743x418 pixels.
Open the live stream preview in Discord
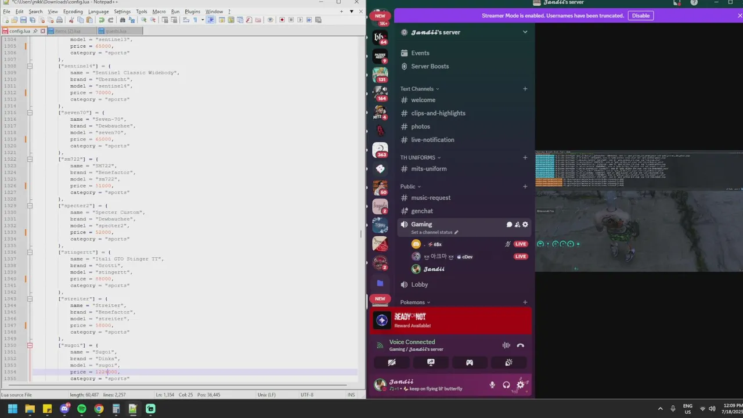(639, 211)
